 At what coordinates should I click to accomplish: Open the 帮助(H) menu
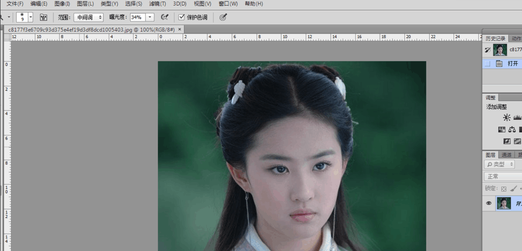(254, 4)
